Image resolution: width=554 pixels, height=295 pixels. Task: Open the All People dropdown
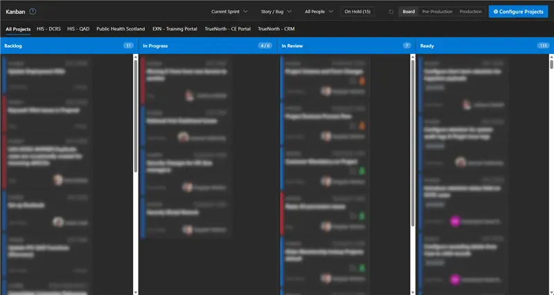[319, 12]
